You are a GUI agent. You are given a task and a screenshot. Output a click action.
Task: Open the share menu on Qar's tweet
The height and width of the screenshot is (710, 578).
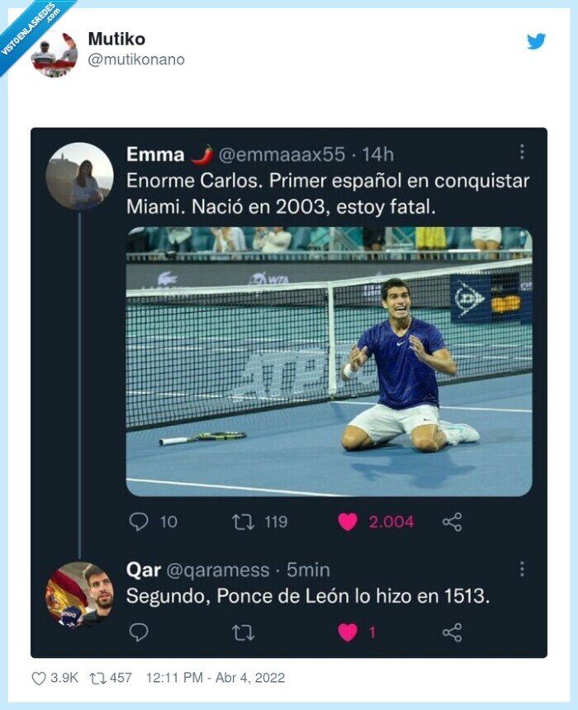coord(451,630)
